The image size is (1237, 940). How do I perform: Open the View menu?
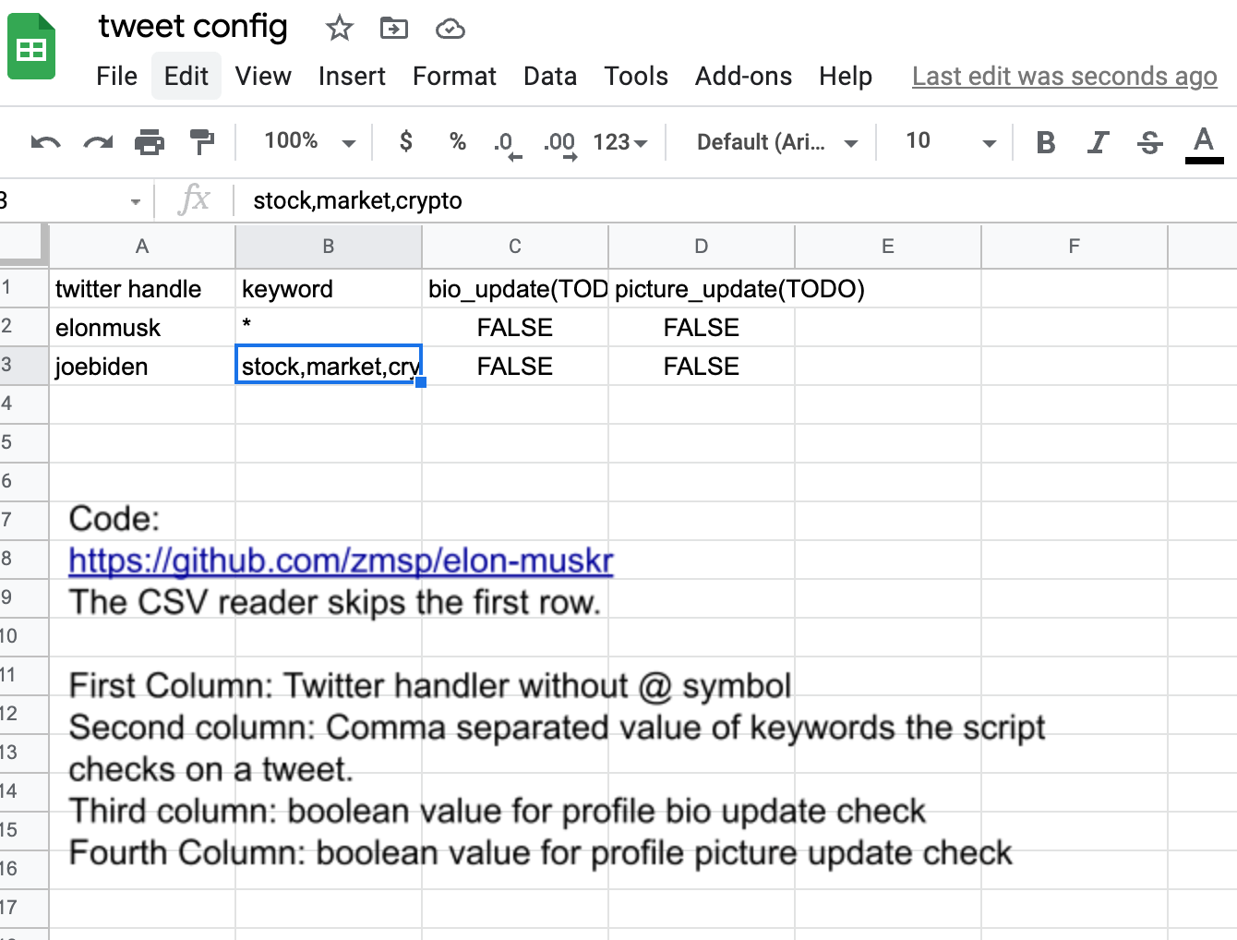tap(263, 76)
